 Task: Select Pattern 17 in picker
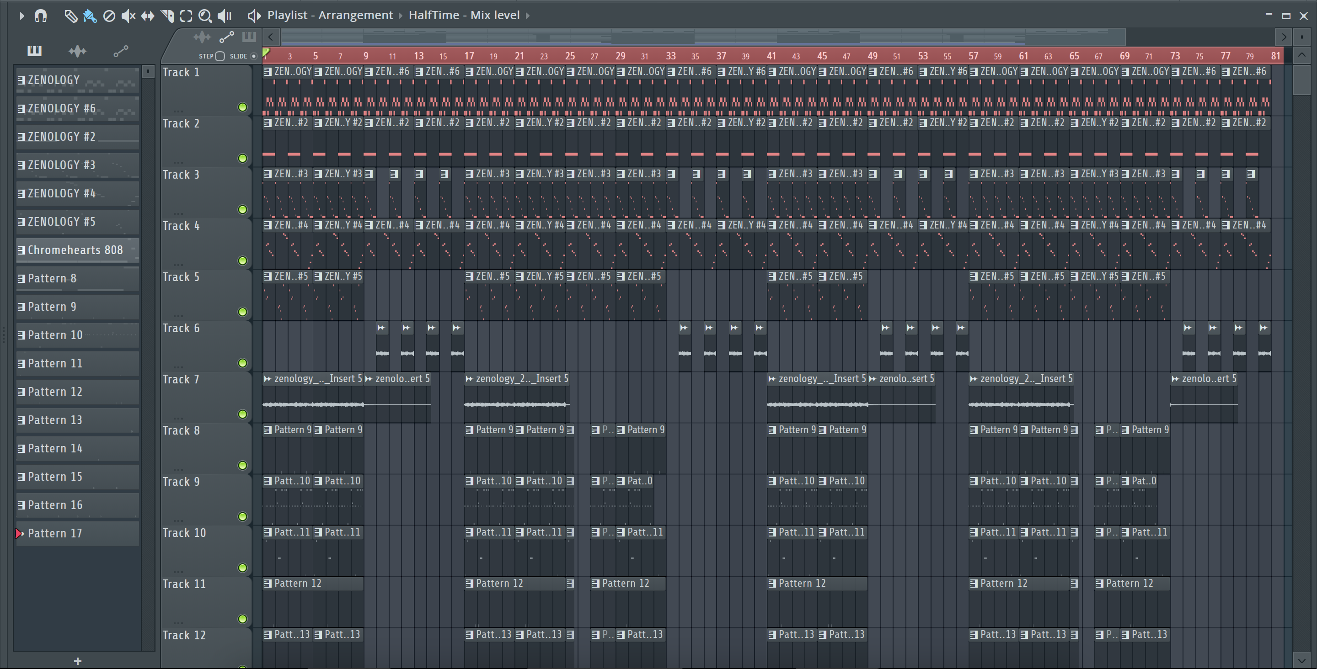click(77, 534)
